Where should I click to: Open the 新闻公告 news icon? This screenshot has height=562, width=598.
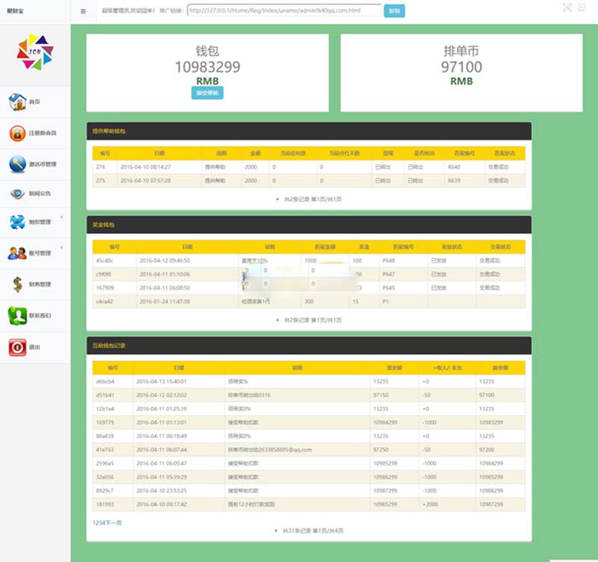coord(16,193)
